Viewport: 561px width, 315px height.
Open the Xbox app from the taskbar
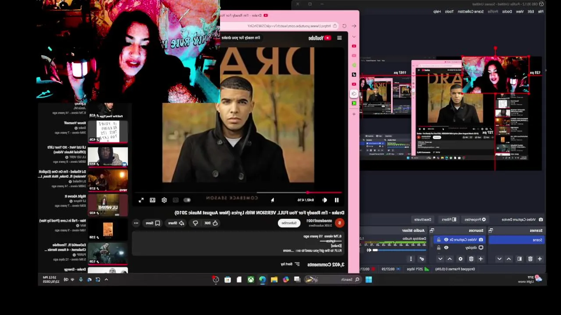click(251, 280)
